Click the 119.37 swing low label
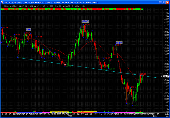 pyautogui.click(x=129, y=104)
